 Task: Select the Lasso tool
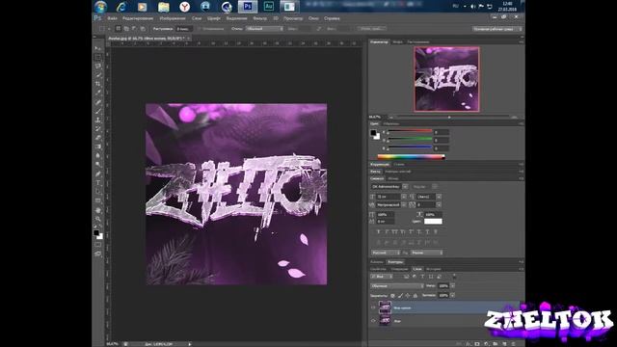point(97,67)
